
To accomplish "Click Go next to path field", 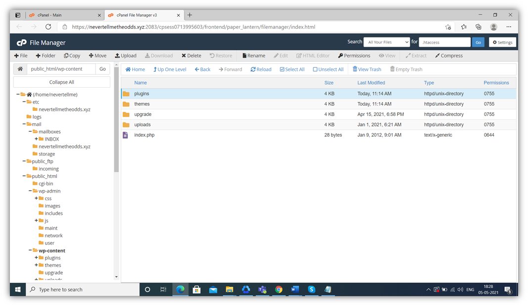I will coord(103,69).
